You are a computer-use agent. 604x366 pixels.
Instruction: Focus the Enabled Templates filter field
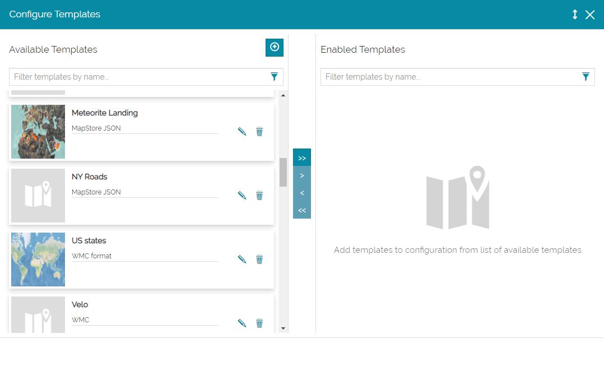click(448, 77)
